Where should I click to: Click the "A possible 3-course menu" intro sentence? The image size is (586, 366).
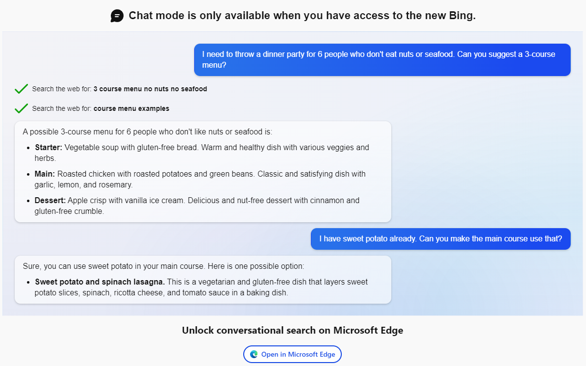[x=147, y=132]
